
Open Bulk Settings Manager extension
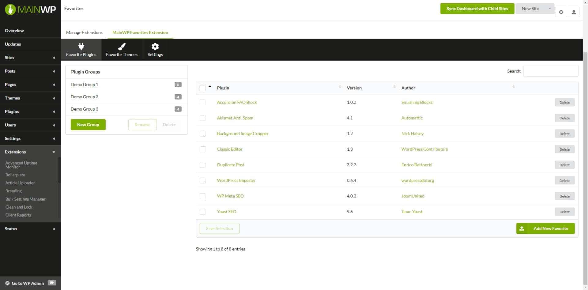click(25, 199)
